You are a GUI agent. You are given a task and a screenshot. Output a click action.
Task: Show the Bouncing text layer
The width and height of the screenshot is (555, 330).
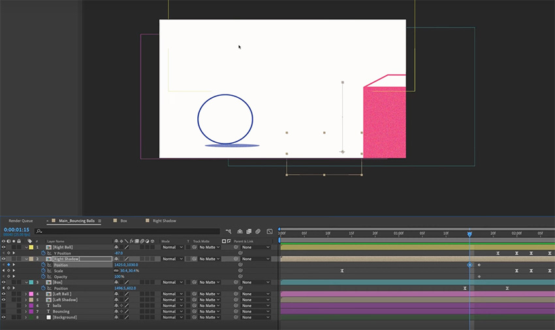(x=3, y=312)
